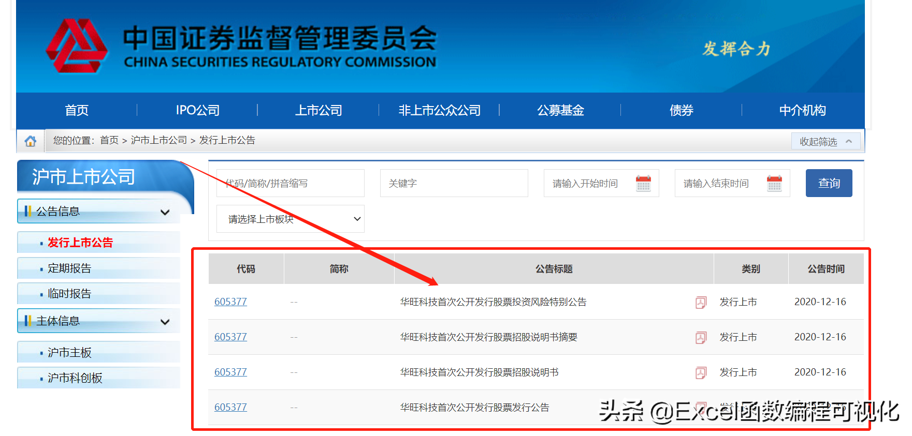Screen dimensions: 912x436
Task: Open code 605377 in 招股说明书摘要 row
Action: point(230,337)
